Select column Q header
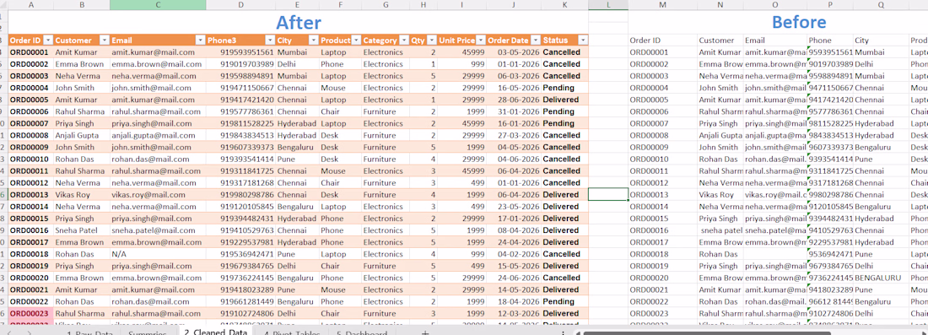 (882, 5)
